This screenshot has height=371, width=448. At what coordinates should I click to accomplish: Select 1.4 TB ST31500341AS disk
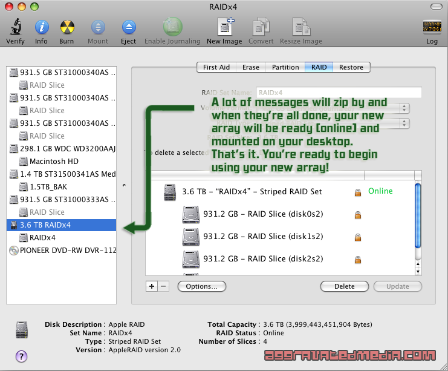(62, 174)
